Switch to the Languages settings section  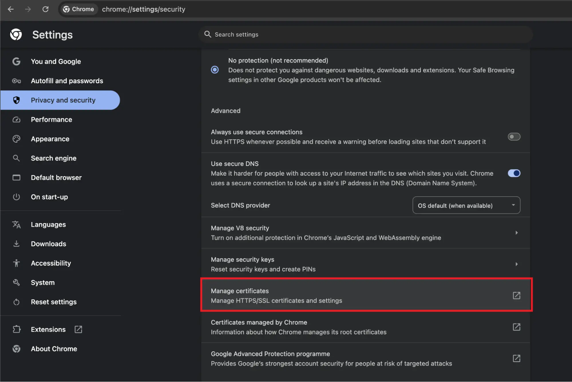[48, 224]
